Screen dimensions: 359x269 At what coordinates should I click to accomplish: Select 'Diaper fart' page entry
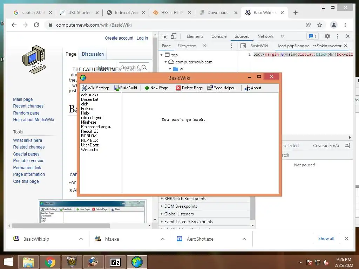89,99
